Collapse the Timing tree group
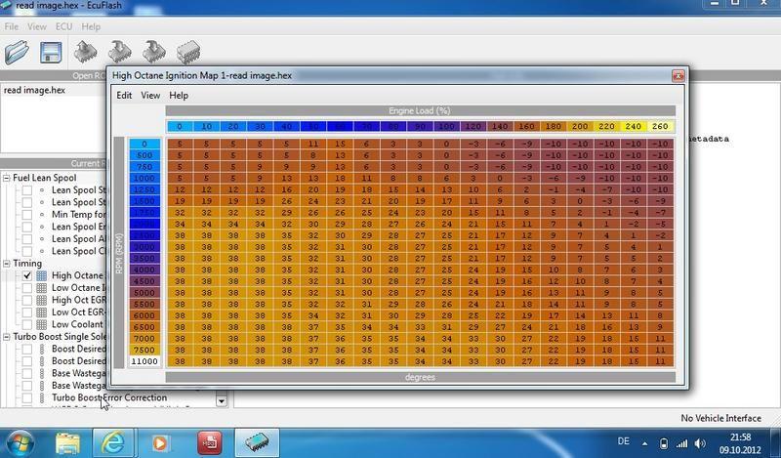The width and height of the screenshot is (781, 458). click(x=7, y=264)
